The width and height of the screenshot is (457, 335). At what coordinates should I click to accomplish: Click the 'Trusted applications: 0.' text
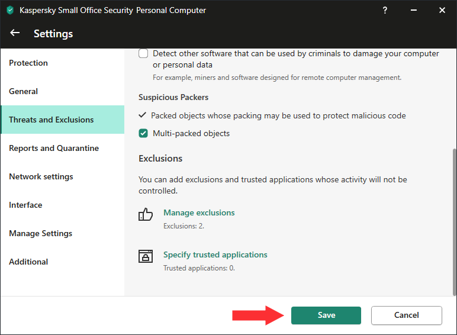[199, 268]
